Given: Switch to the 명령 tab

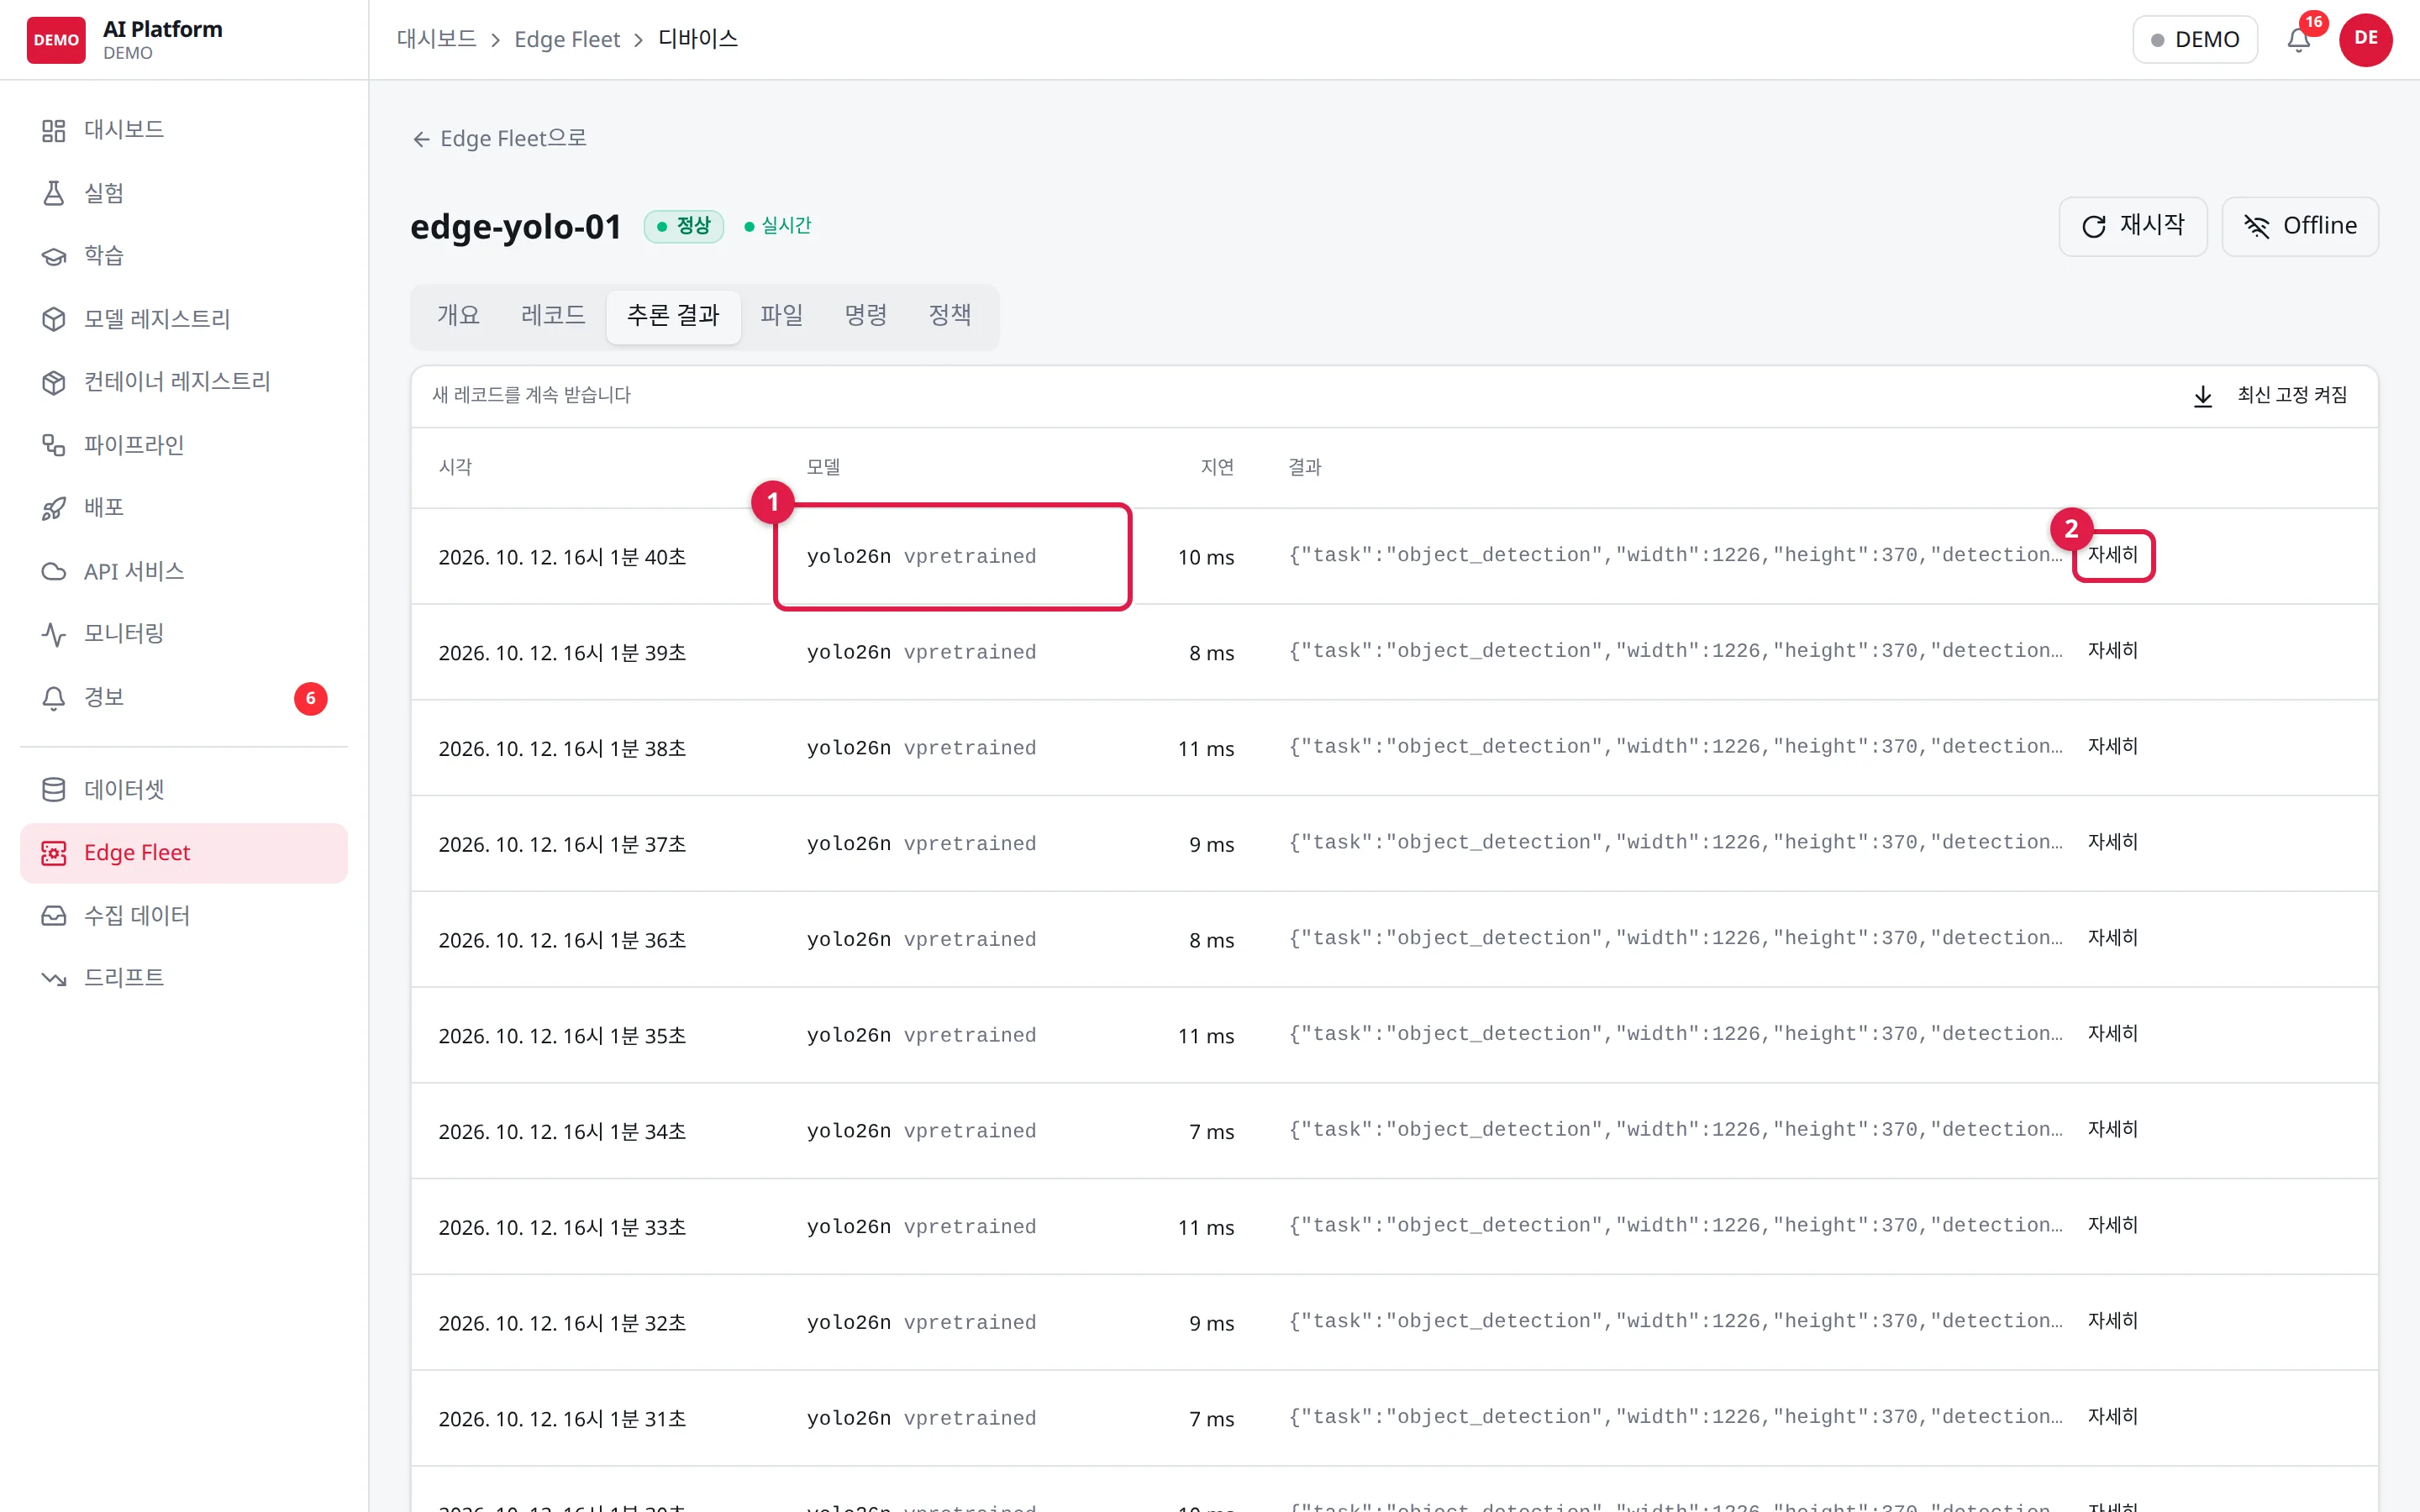Looking at the screenshot, I should pos(865,316).
